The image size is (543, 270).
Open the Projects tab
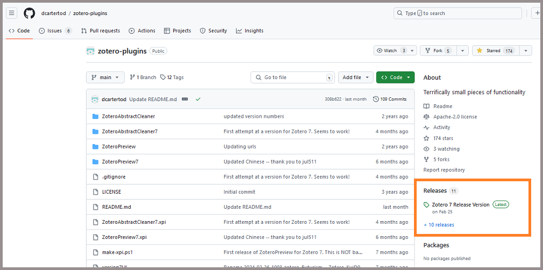pos(177,31)
